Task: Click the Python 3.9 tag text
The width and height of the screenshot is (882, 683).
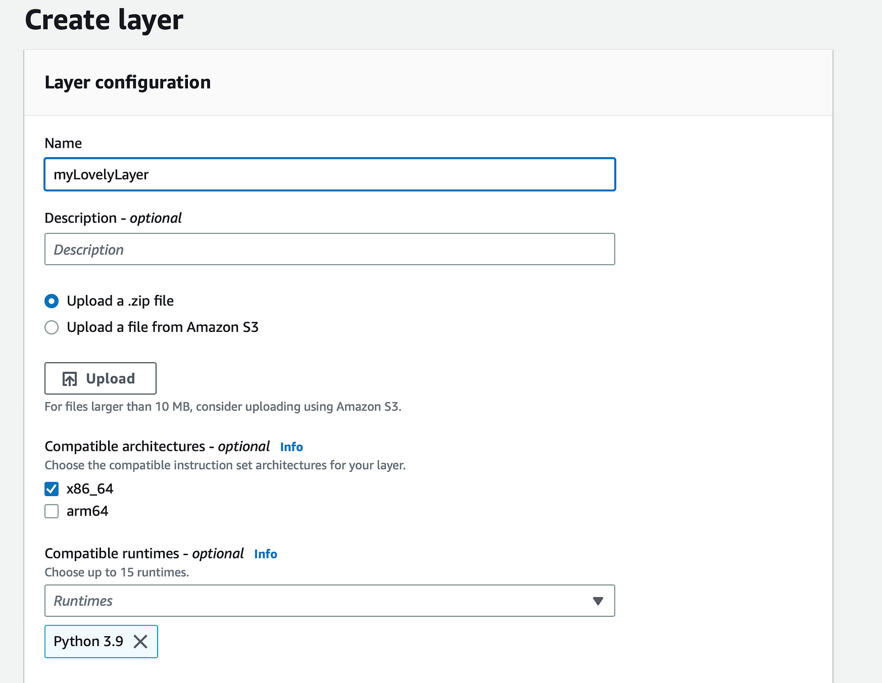Action: pyautogui.click(x=88, y=642)
